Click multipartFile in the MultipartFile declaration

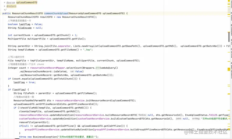click(36, 39)
